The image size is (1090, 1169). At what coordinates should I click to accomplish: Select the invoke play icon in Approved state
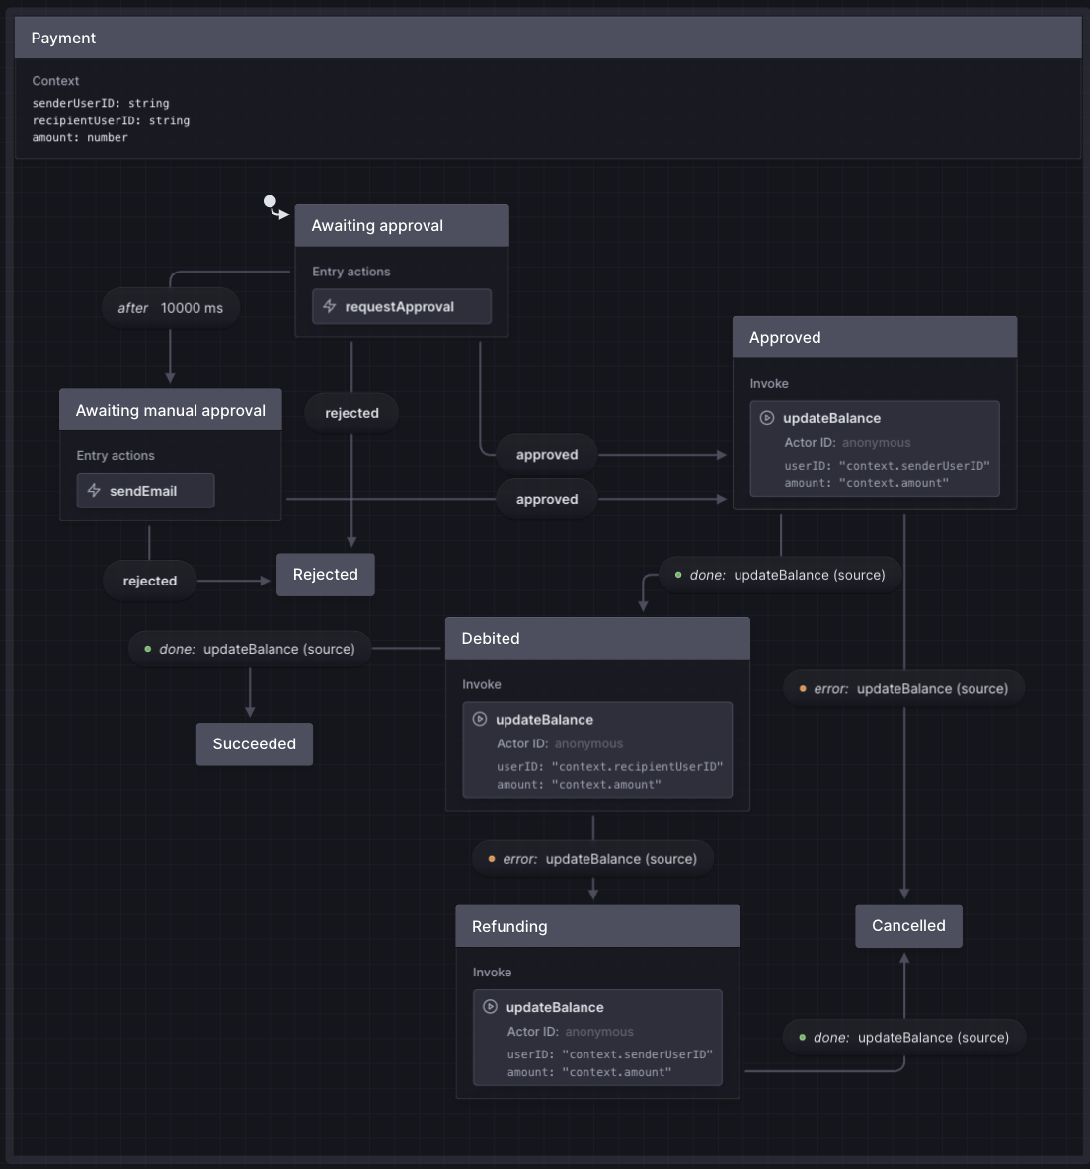pos(767,417)
